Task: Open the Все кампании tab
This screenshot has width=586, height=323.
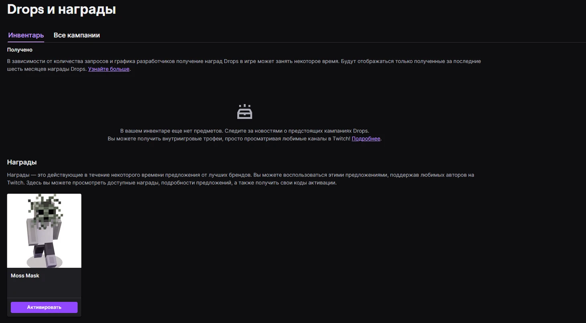Action: click(x=77, y=35)
